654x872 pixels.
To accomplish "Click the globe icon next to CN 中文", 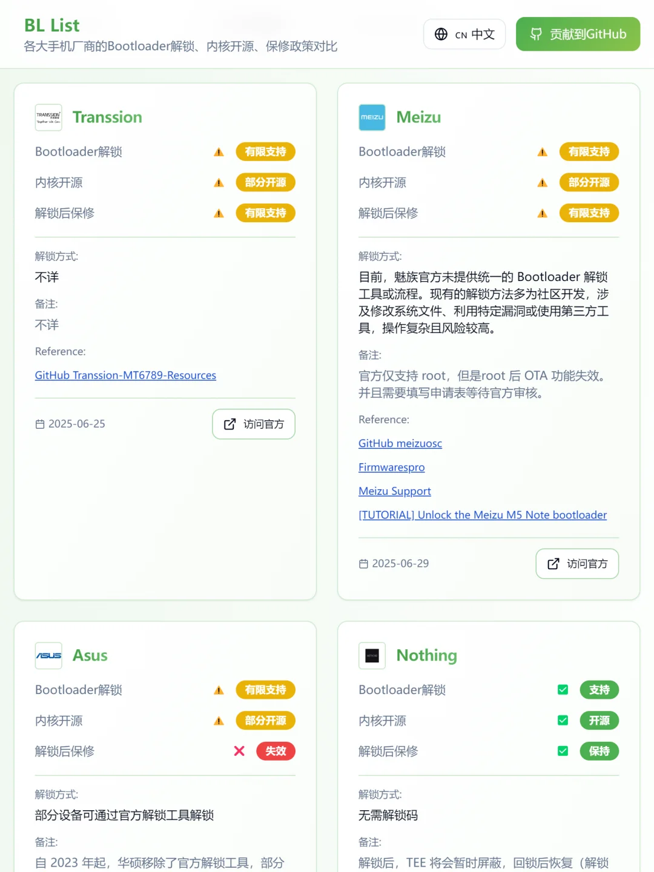I will pyautogui.click(x=440, y=34).
